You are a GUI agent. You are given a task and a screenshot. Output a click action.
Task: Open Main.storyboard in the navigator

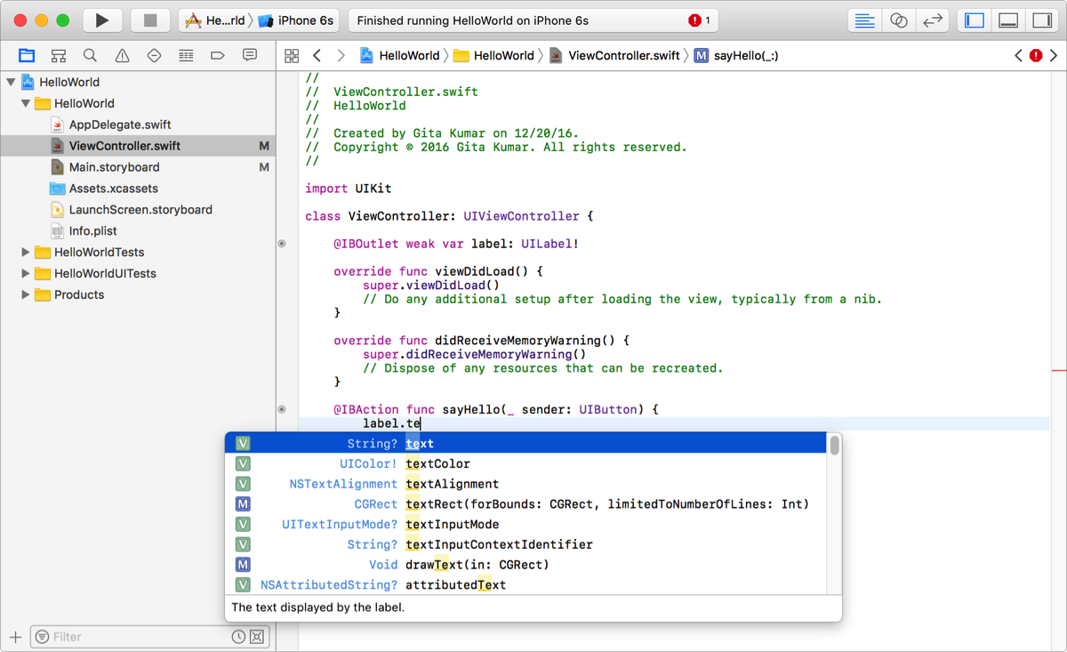point(114,167)
